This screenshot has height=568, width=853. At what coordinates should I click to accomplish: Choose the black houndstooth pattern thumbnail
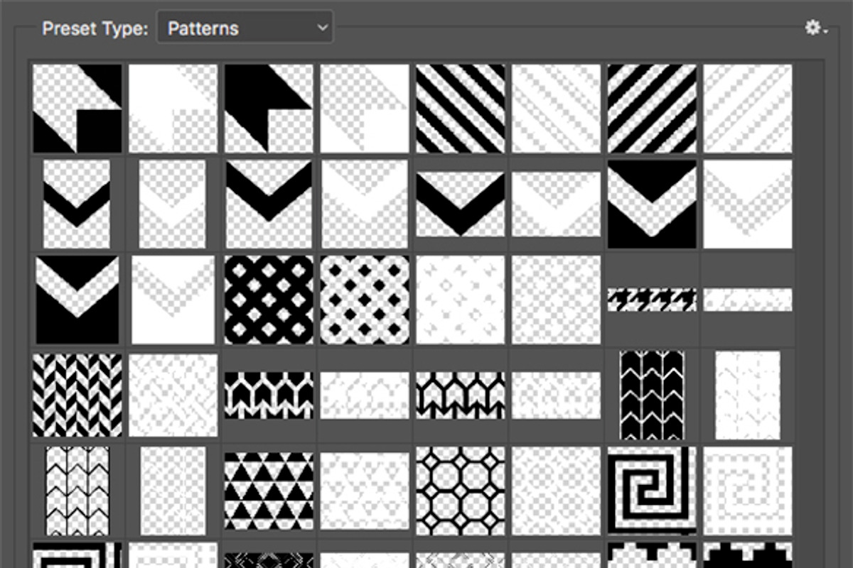coord(652,300)
